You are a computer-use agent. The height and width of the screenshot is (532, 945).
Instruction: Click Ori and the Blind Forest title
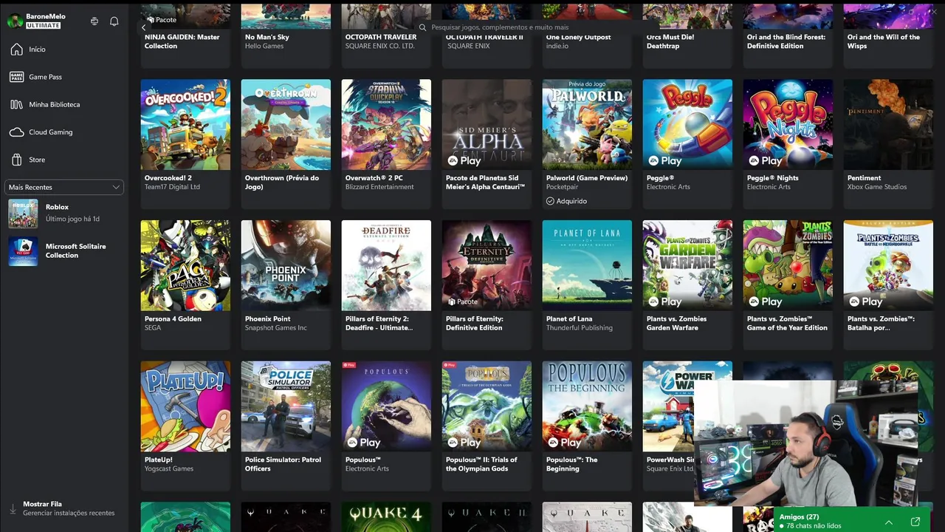[786, 41]
